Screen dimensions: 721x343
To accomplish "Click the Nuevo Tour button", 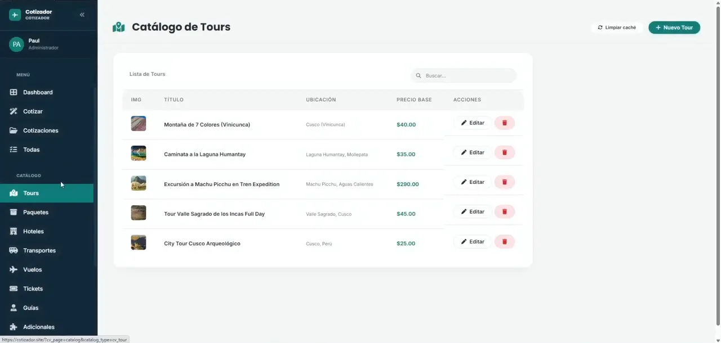I will pos(674,28).
